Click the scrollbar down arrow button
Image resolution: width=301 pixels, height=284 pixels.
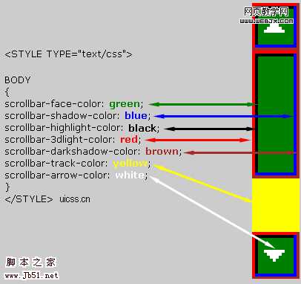point(276,256)
